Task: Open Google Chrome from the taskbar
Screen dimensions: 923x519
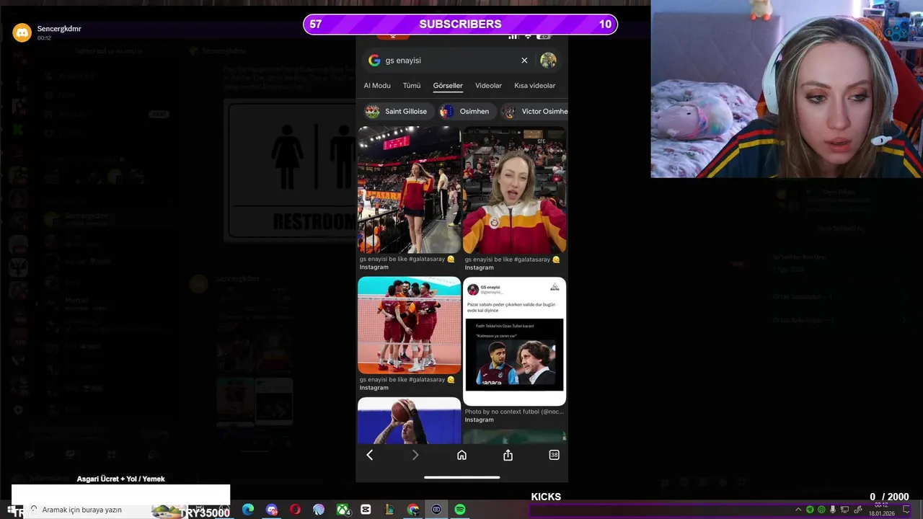Action: pos(413,510)
